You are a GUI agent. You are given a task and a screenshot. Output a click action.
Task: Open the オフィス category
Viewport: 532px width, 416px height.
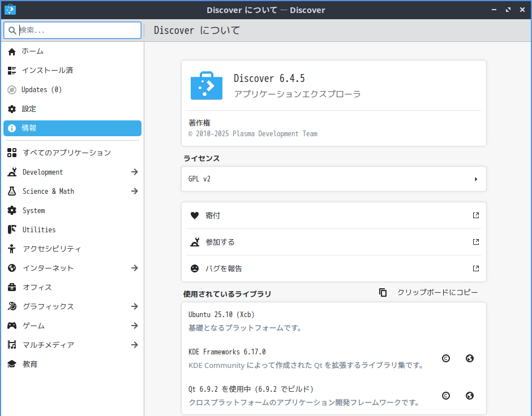pos(72,287)
